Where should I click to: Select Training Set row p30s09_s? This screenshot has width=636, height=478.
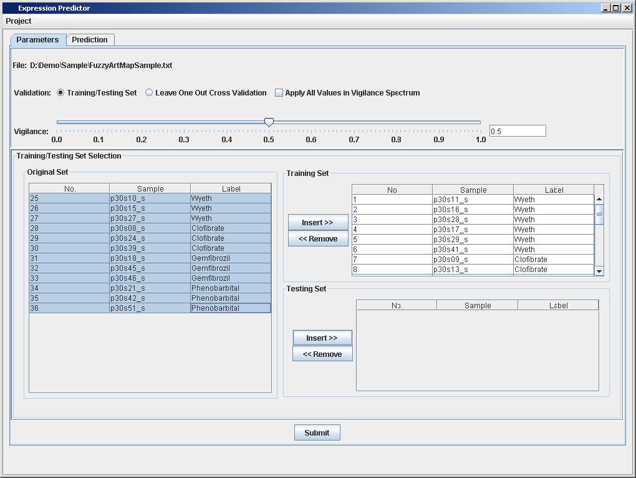click(x=473, y=260)
